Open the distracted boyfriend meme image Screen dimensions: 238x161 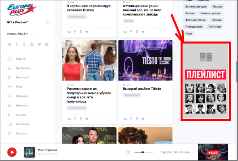click(x=89, y=60)
